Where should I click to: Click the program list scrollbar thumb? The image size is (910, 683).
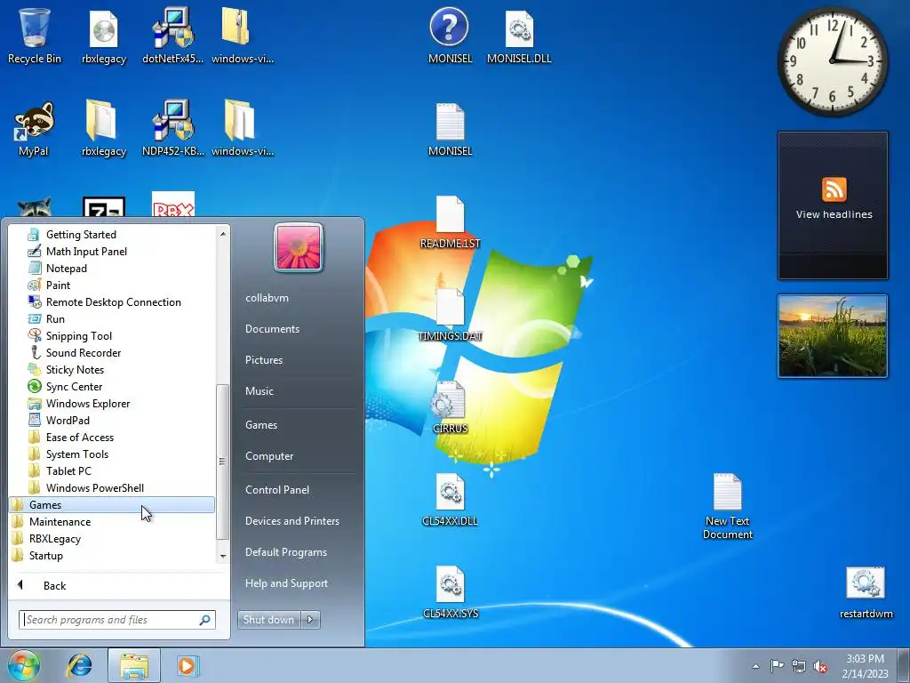click(x=222, y=462)
